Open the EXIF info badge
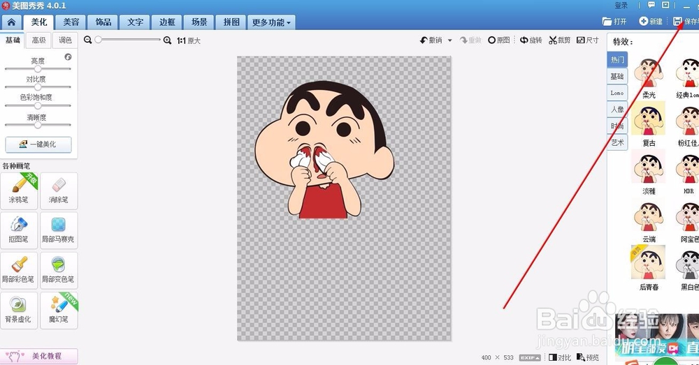699x365 pixels. [531, 358]
